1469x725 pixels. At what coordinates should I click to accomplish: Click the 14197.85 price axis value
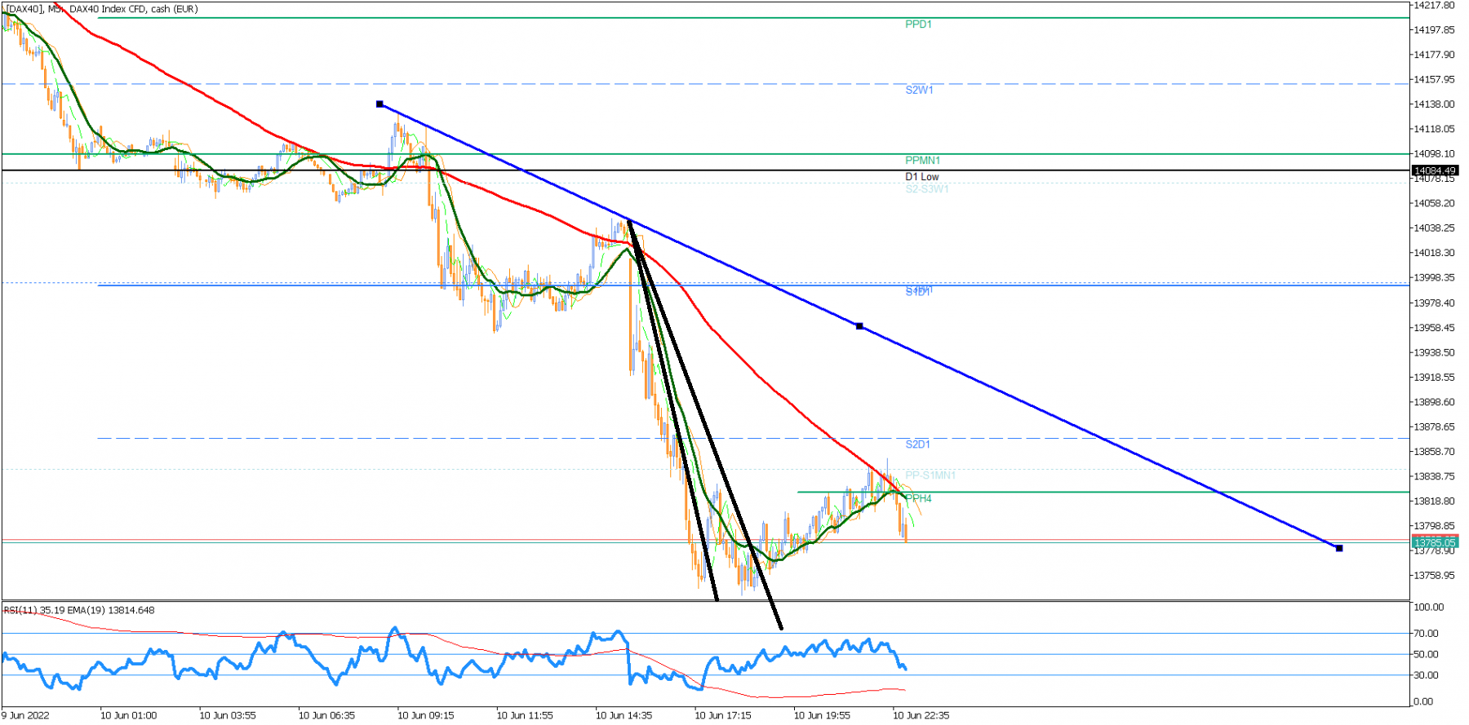[x=1434, y=30]
